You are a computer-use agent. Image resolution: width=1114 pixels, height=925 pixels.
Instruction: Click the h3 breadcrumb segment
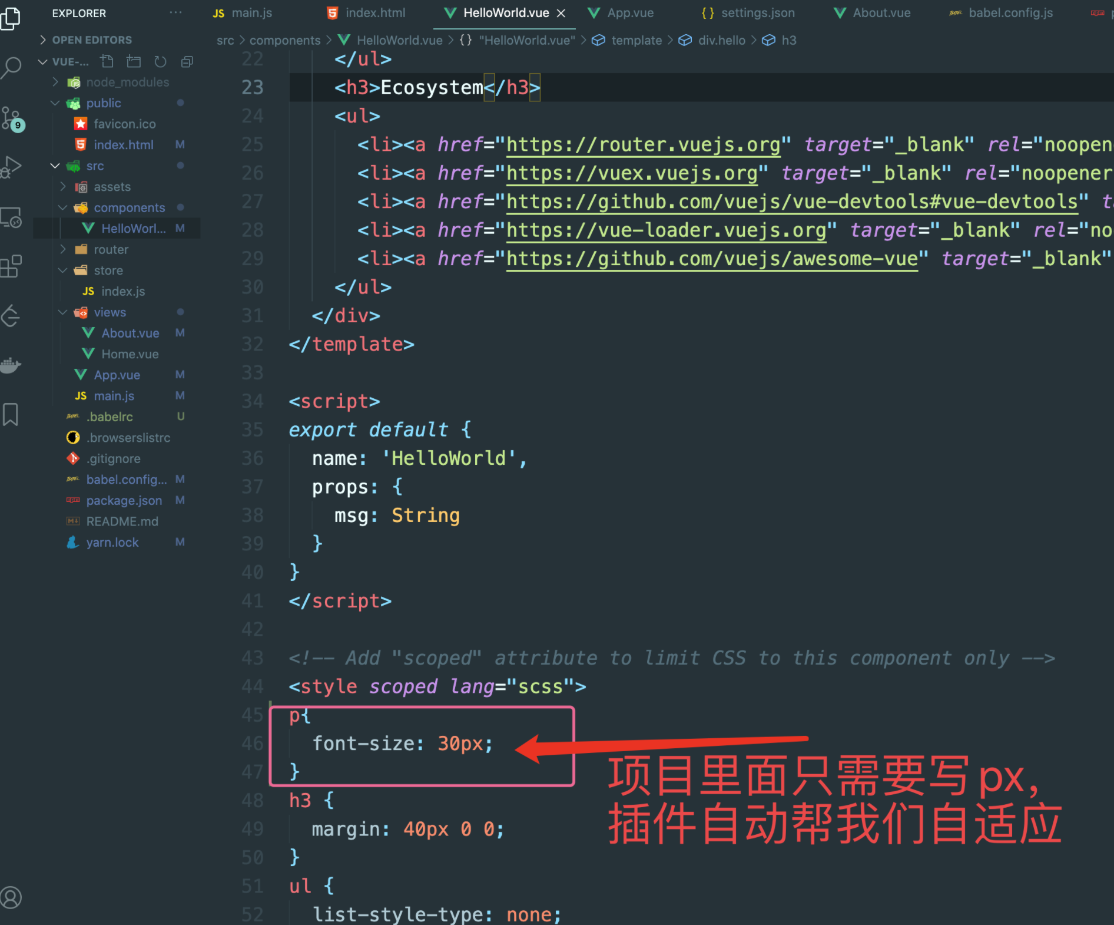tap(779, 40)
